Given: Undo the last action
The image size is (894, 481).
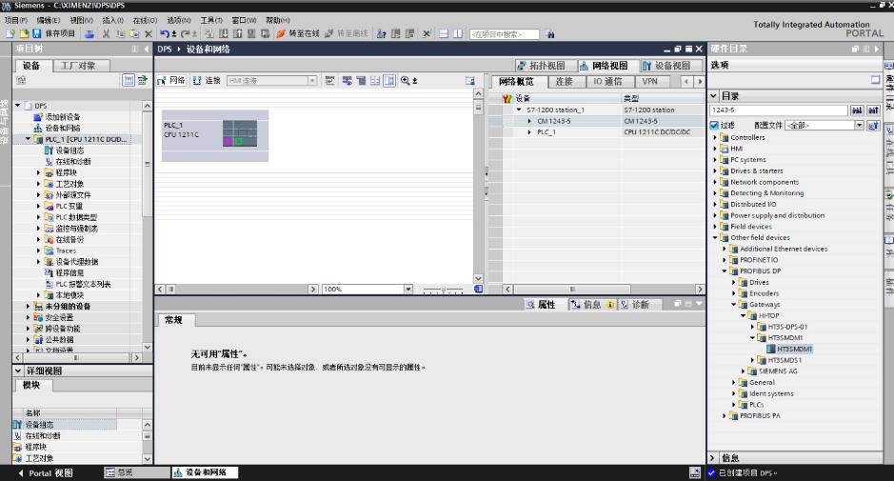Looking at the screenshot, I should tap(165, 33).
